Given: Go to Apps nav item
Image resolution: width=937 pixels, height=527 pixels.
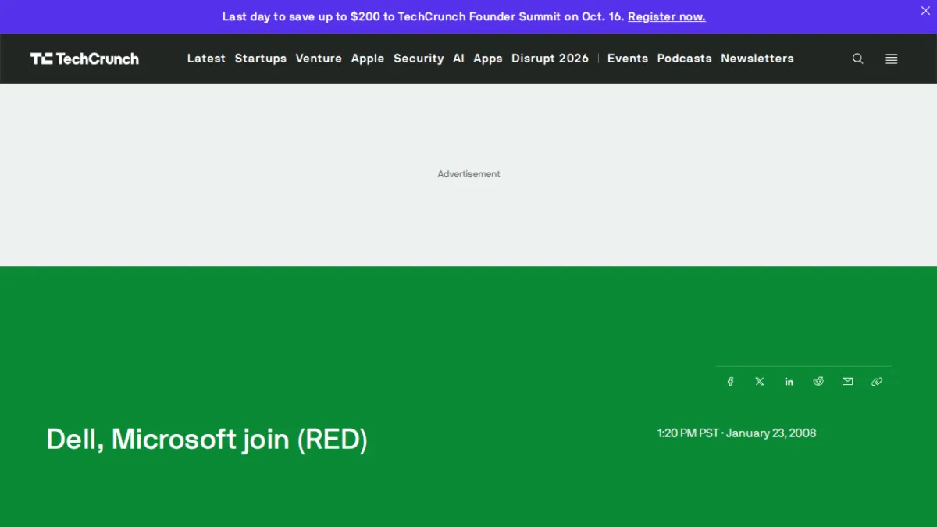Looking at the screenshot, I should [x=488, y=59].
